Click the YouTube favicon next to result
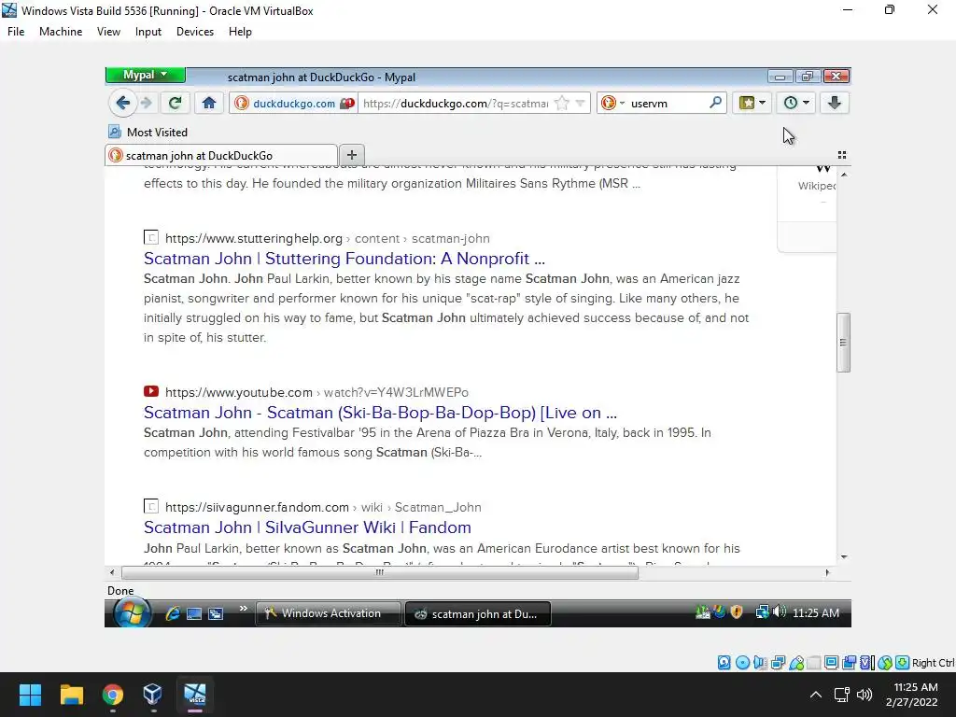The height and width of the screenshot is (717, 956). pos(151,391)
